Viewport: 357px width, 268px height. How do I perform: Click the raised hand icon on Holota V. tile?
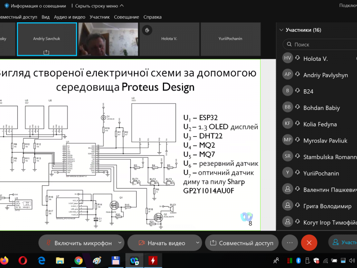pos(148,30)
